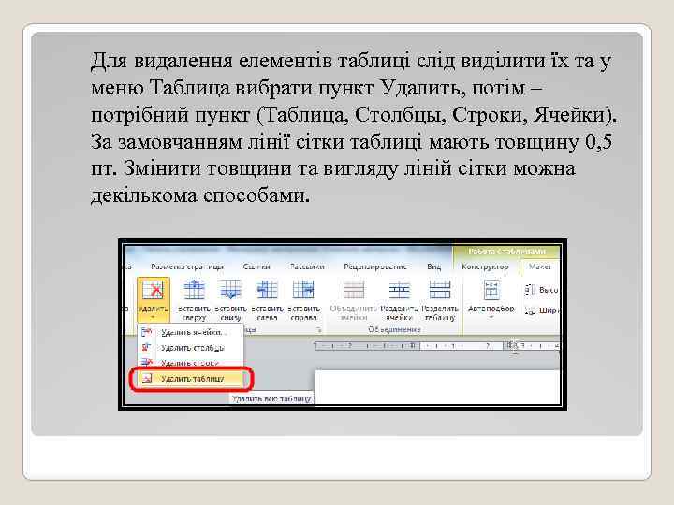Screen dimensions: 674x505
Task: Click the Удалить ячейки menu icon
Action: coord(147,332)
